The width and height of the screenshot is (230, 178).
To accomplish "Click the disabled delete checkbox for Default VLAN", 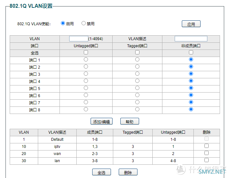I will 206,139.
